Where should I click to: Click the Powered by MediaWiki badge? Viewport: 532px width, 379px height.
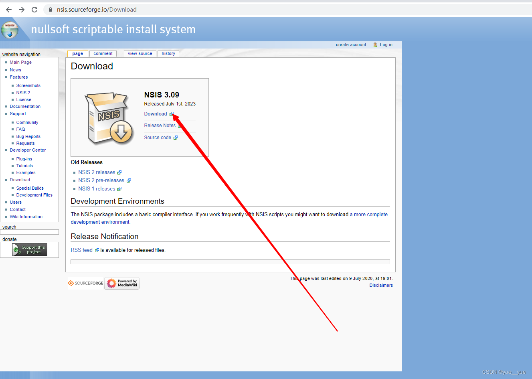(122, 283)
